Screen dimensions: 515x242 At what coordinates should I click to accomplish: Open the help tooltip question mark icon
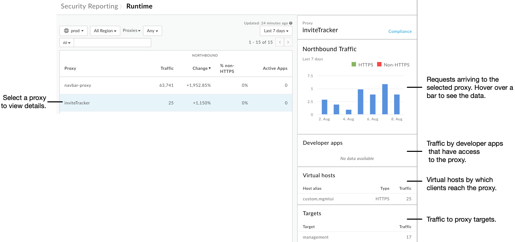pos(290,23)
